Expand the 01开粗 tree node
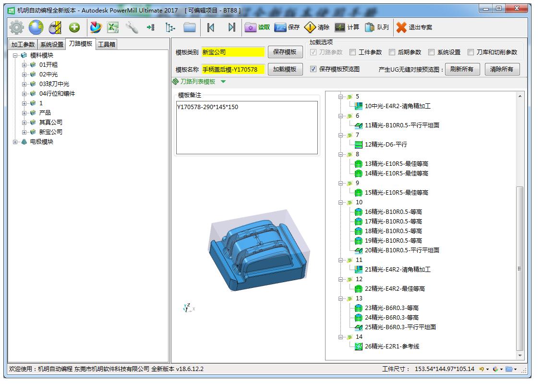This screenshot has width=543, height=384. tap(24, 65)
